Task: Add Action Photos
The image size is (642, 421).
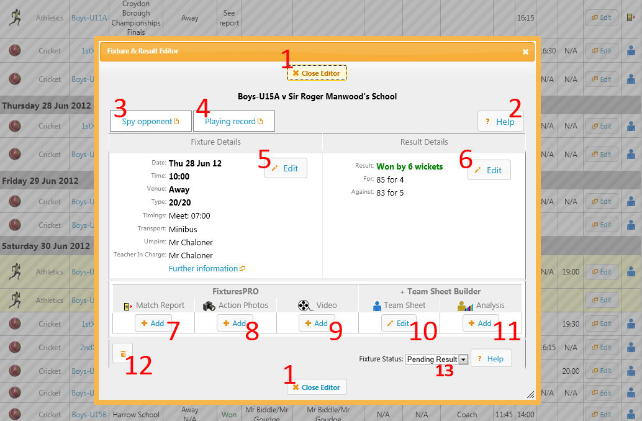Action: coord(235,323)
